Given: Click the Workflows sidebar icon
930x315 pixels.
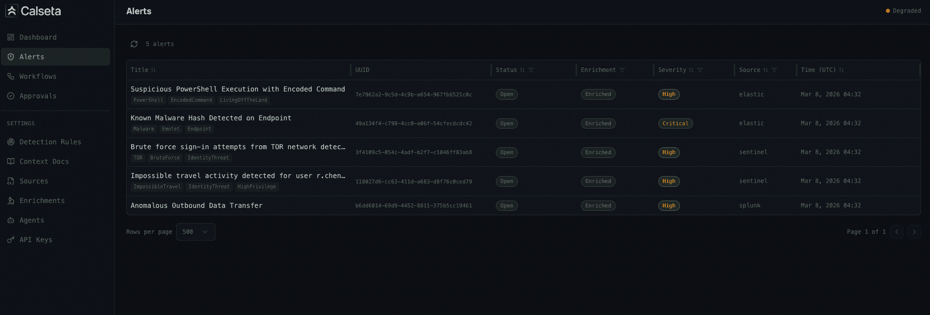Looking at the screenshot, I should [10, 76].
